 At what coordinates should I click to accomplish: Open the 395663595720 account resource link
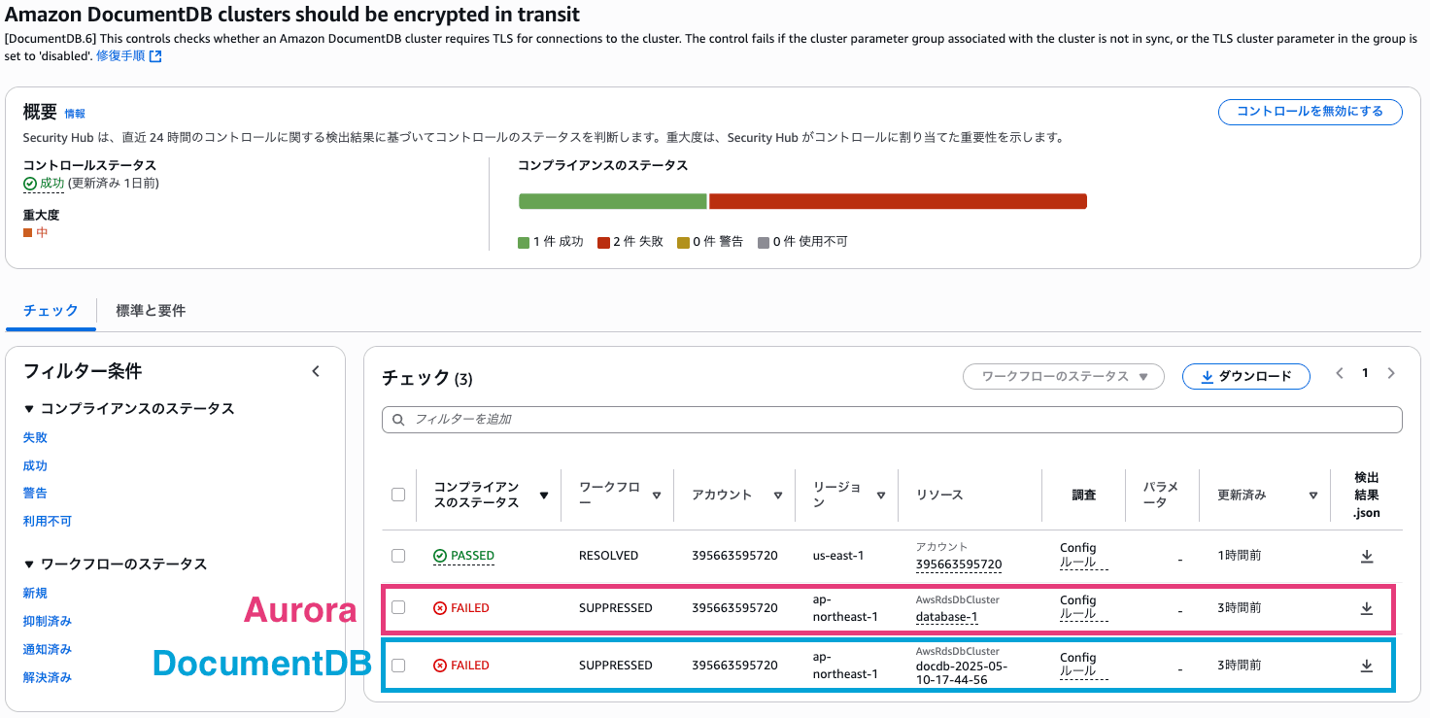click(x=959, y=564)
